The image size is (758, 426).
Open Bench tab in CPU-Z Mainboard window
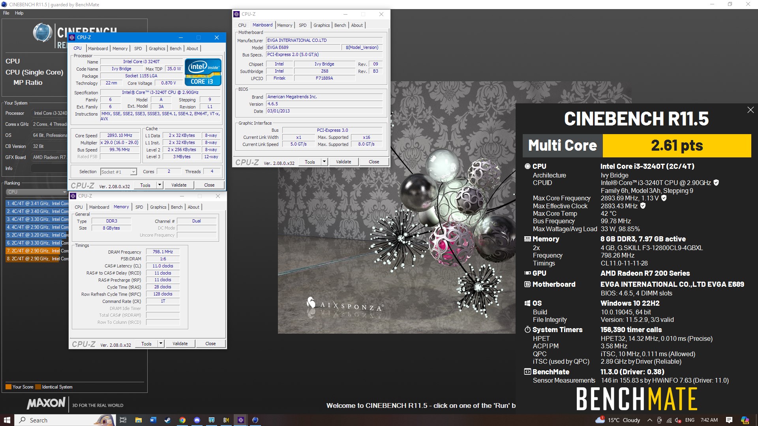pyautogui.click(x=340, y=25)
